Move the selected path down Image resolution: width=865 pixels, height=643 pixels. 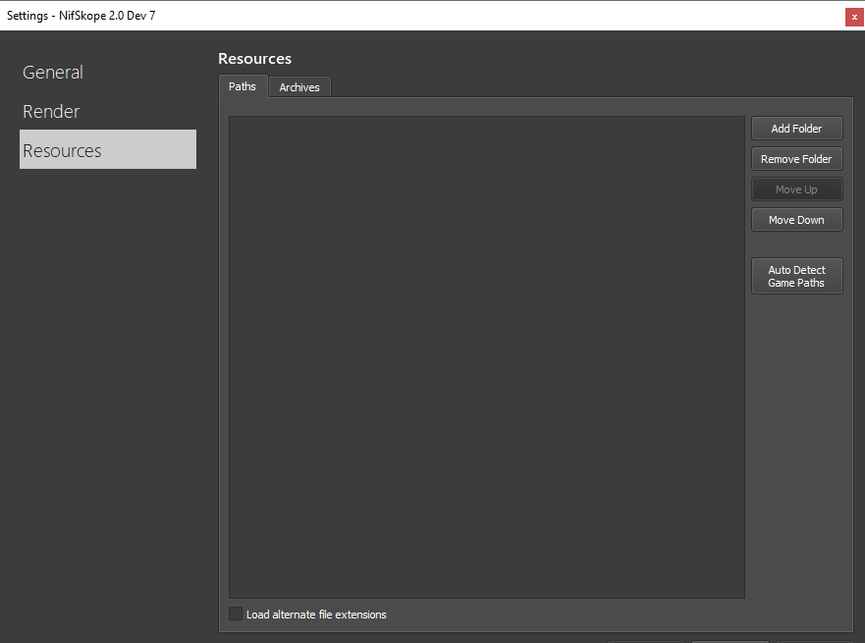796,220
